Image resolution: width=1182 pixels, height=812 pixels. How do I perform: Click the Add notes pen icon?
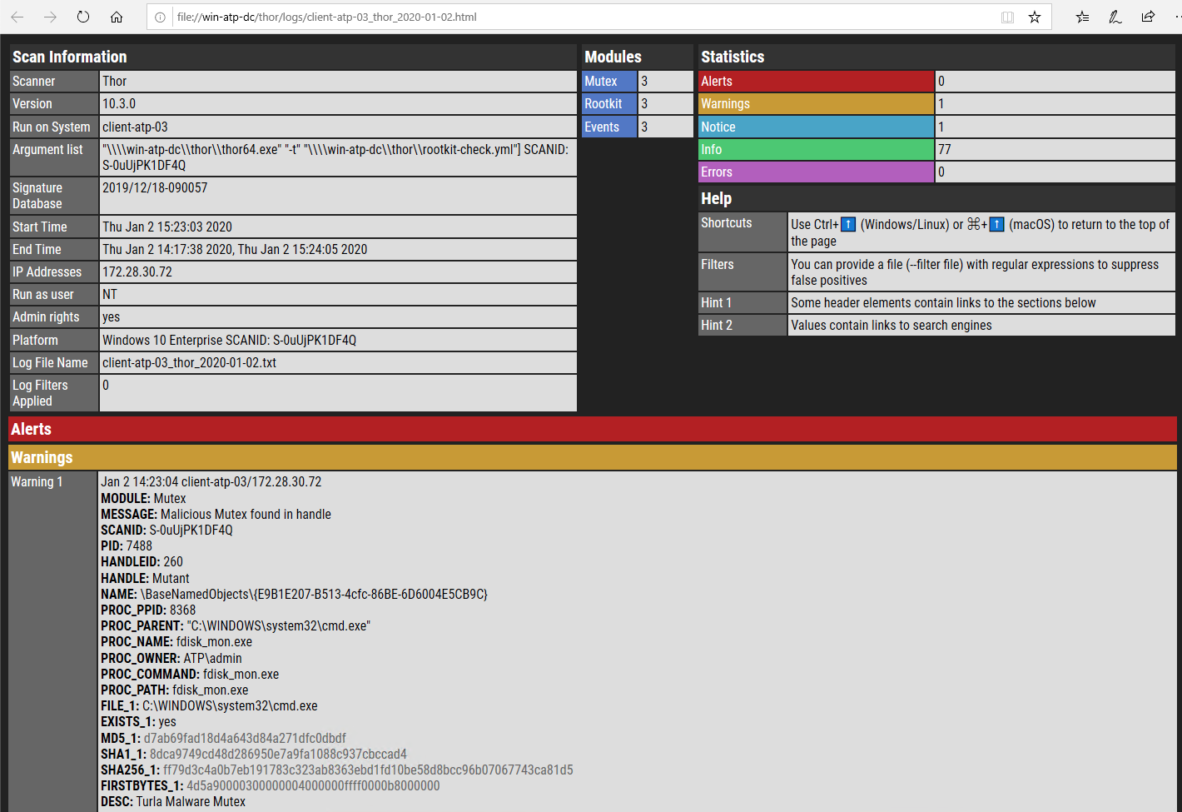pos(1115,17)
